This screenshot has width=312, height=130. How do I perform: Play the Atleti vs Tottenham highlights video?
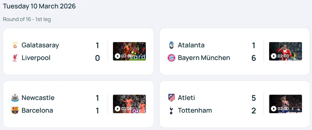[x=285, y=104]
